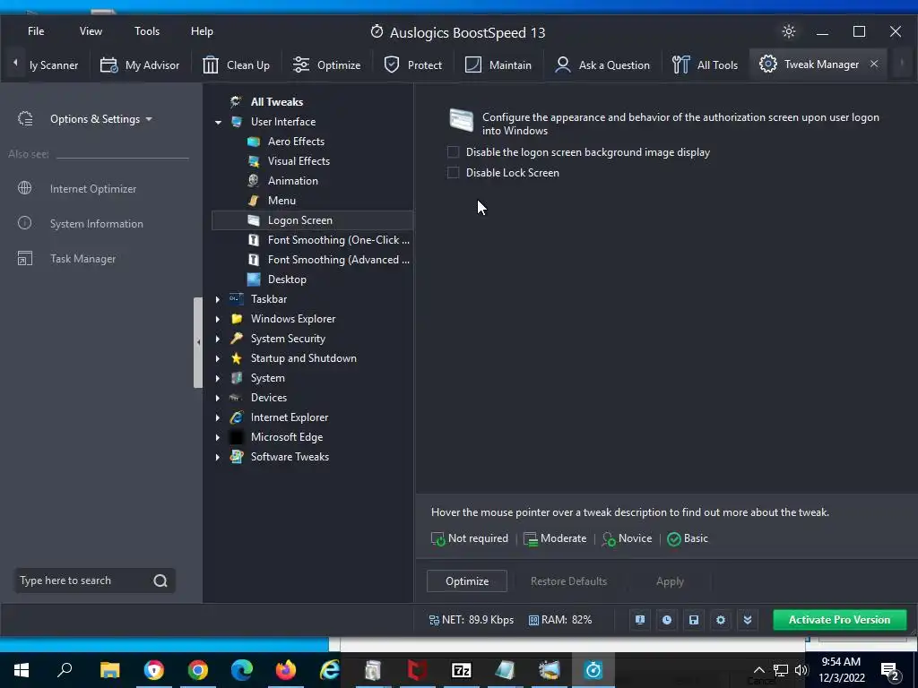Image resolution: width=918 pixels, height=688 pixels.
Task: Enable Disable the logon screen background checkbox
Action: click(453, 152)
